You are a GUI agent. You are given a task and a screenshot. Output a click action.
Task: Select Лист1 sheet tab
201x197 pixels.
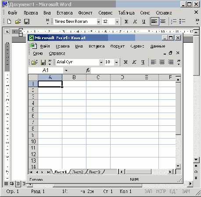[x=61, y=172]
